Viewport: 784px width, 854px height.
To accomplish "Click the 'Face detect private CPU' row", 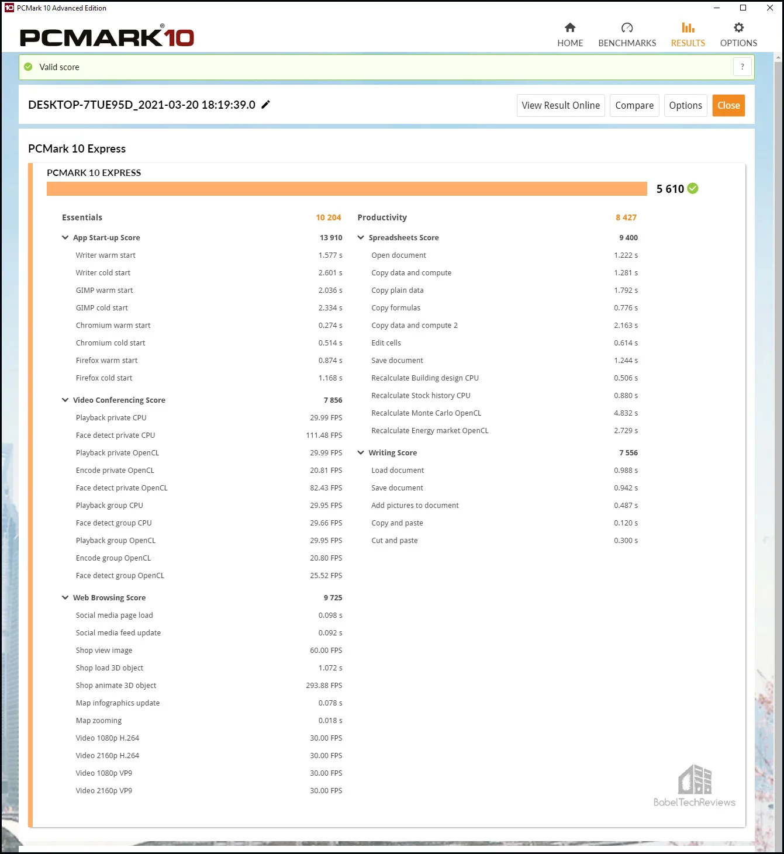I will [209, 435].
